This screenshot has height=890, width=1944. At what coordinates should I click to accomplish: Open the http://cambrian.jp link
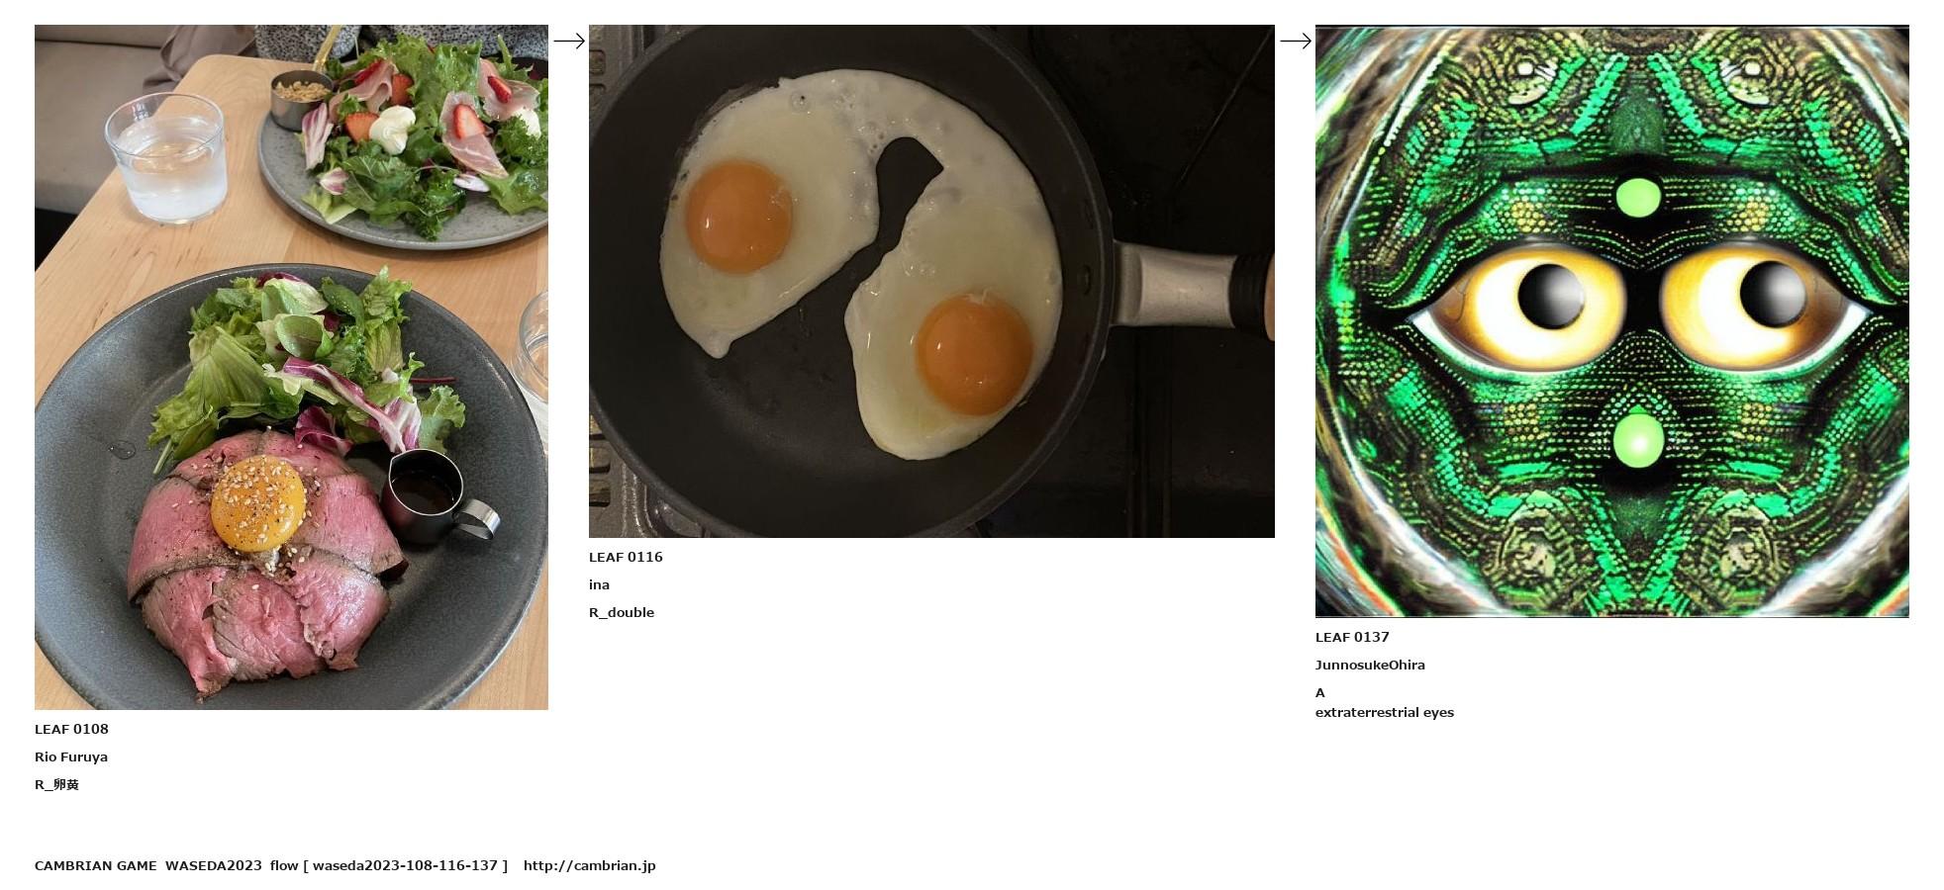[590, 865]
